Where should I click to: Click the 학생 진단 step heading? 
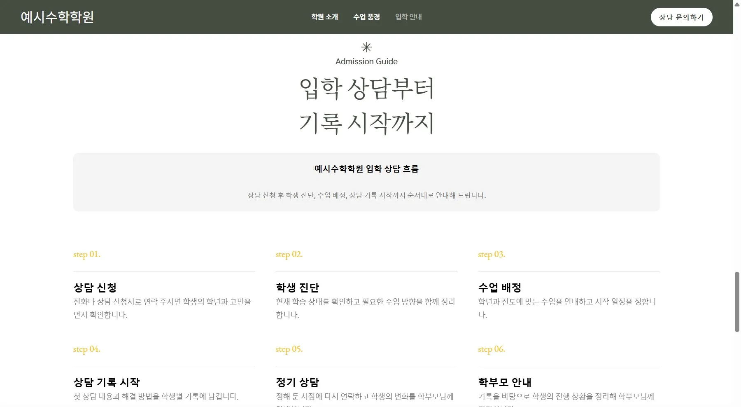[298, 288]
